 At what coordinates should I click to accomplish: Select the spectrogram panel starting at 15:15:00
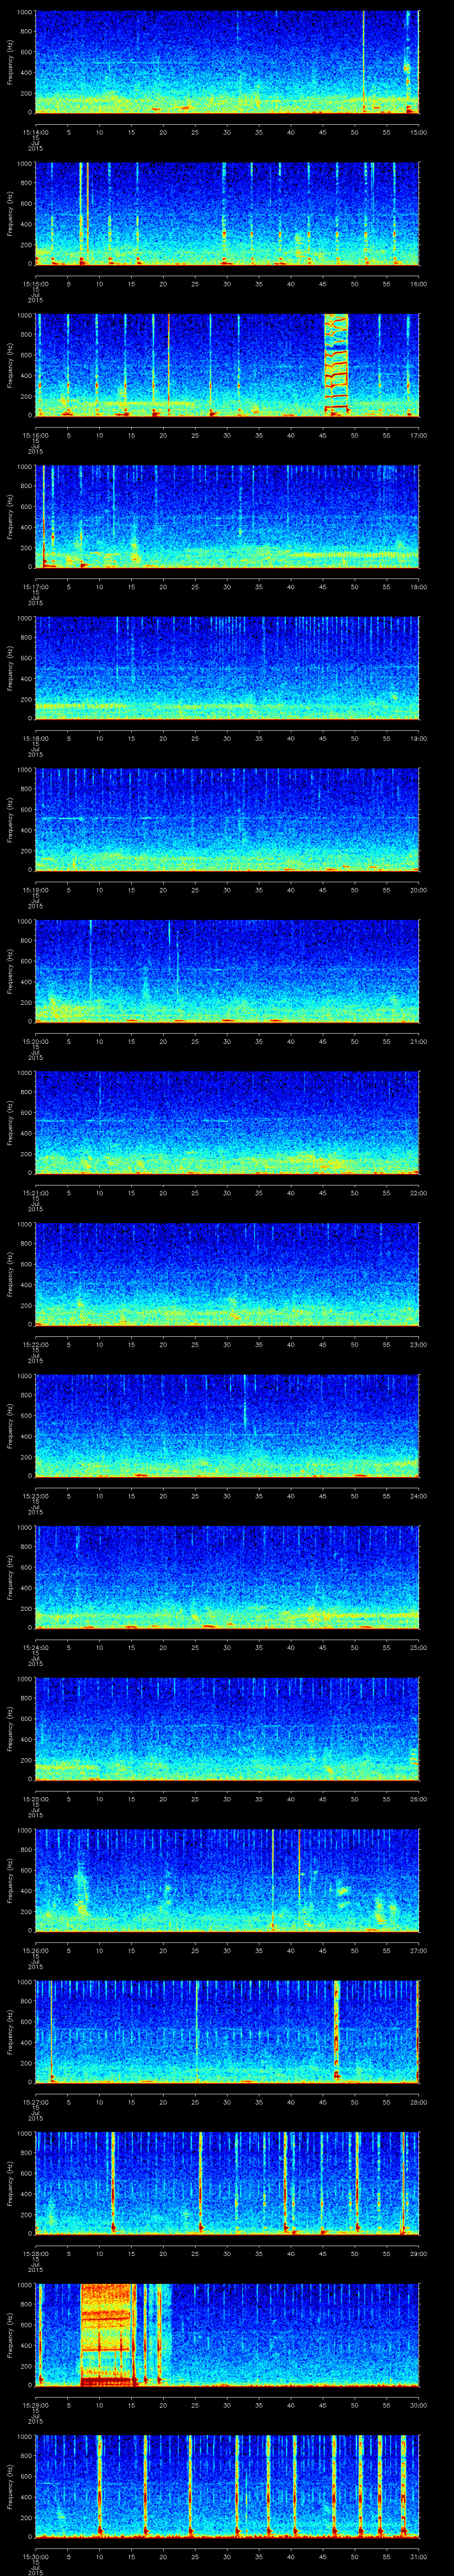227,213
